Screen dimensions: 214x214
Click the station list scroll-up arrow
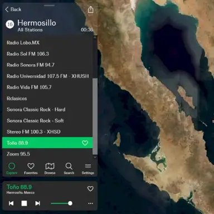tap(95, 37)
